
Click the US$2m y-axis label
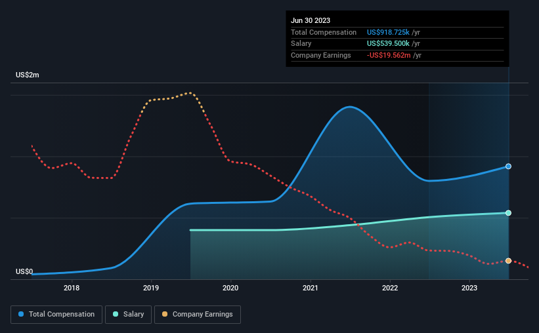pyautogui.click(x=28, y=75)
